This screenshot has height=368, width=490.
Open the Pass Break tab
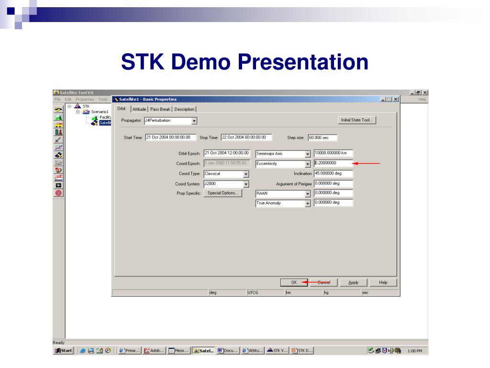coord(160,109)
